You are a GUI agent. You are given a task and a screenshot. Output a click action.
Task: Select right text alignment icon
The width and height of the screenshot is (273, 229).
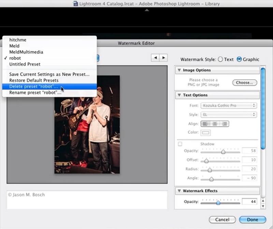224,124
